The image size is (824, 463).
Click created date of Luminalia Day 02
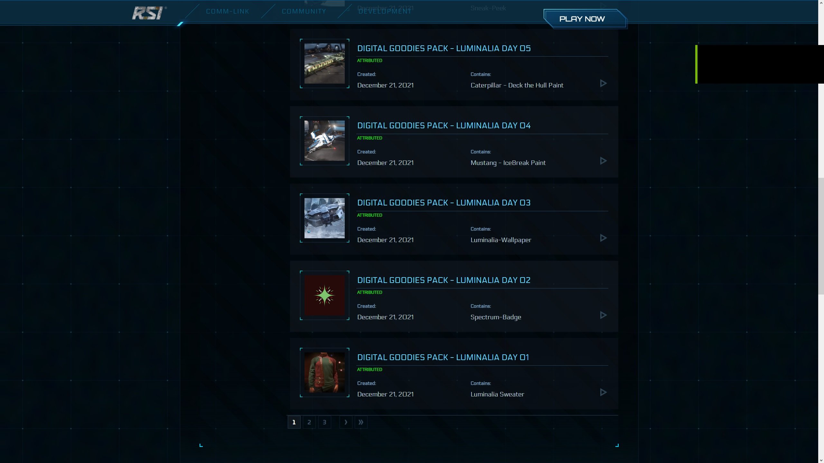pyautogui.click(x=385, y=317)
